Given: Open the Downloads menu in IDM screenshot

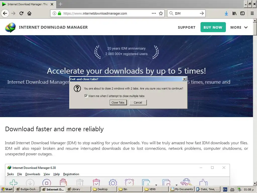Looking at the screenshot, I should (x=33, y=174).
